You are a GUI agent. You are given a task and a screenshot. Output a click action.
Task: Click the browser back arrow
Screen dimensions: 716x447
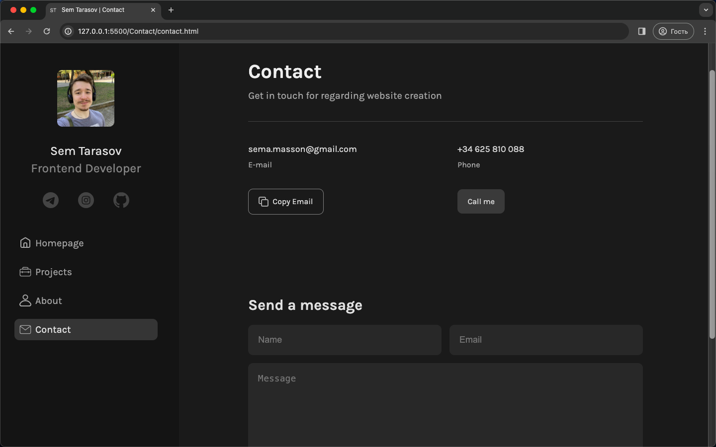coord(11,31)
